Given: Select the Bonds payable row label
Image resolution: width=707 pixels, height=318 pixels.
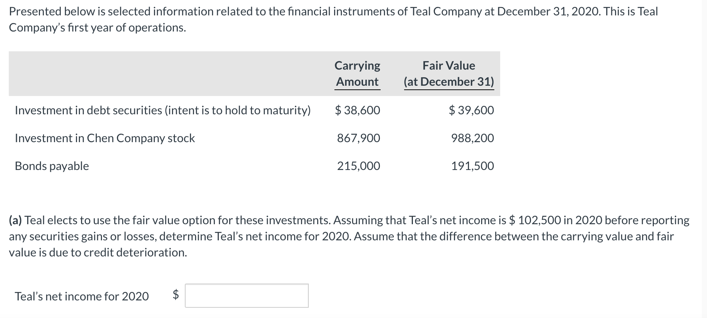Looking at the screenshot, I should click(51, 166).
